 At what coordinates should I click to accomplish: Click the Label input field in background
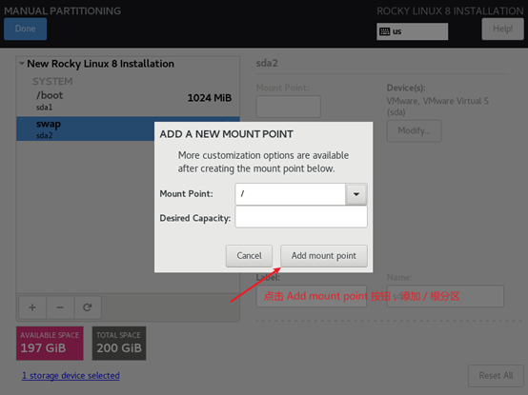click(311, 296)
